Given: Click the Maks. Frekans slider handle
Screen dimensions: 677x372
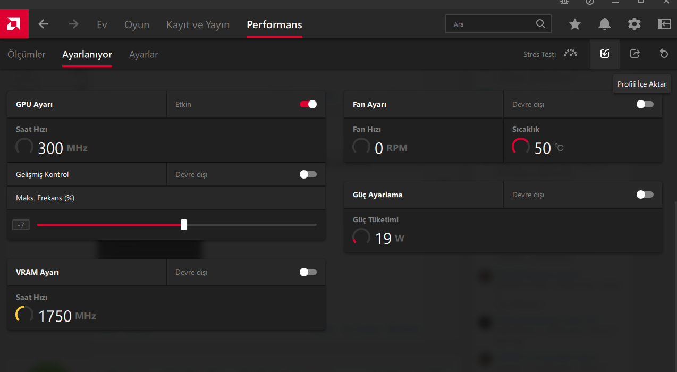Looking at the screenshot, I should [x=184, y=225].
